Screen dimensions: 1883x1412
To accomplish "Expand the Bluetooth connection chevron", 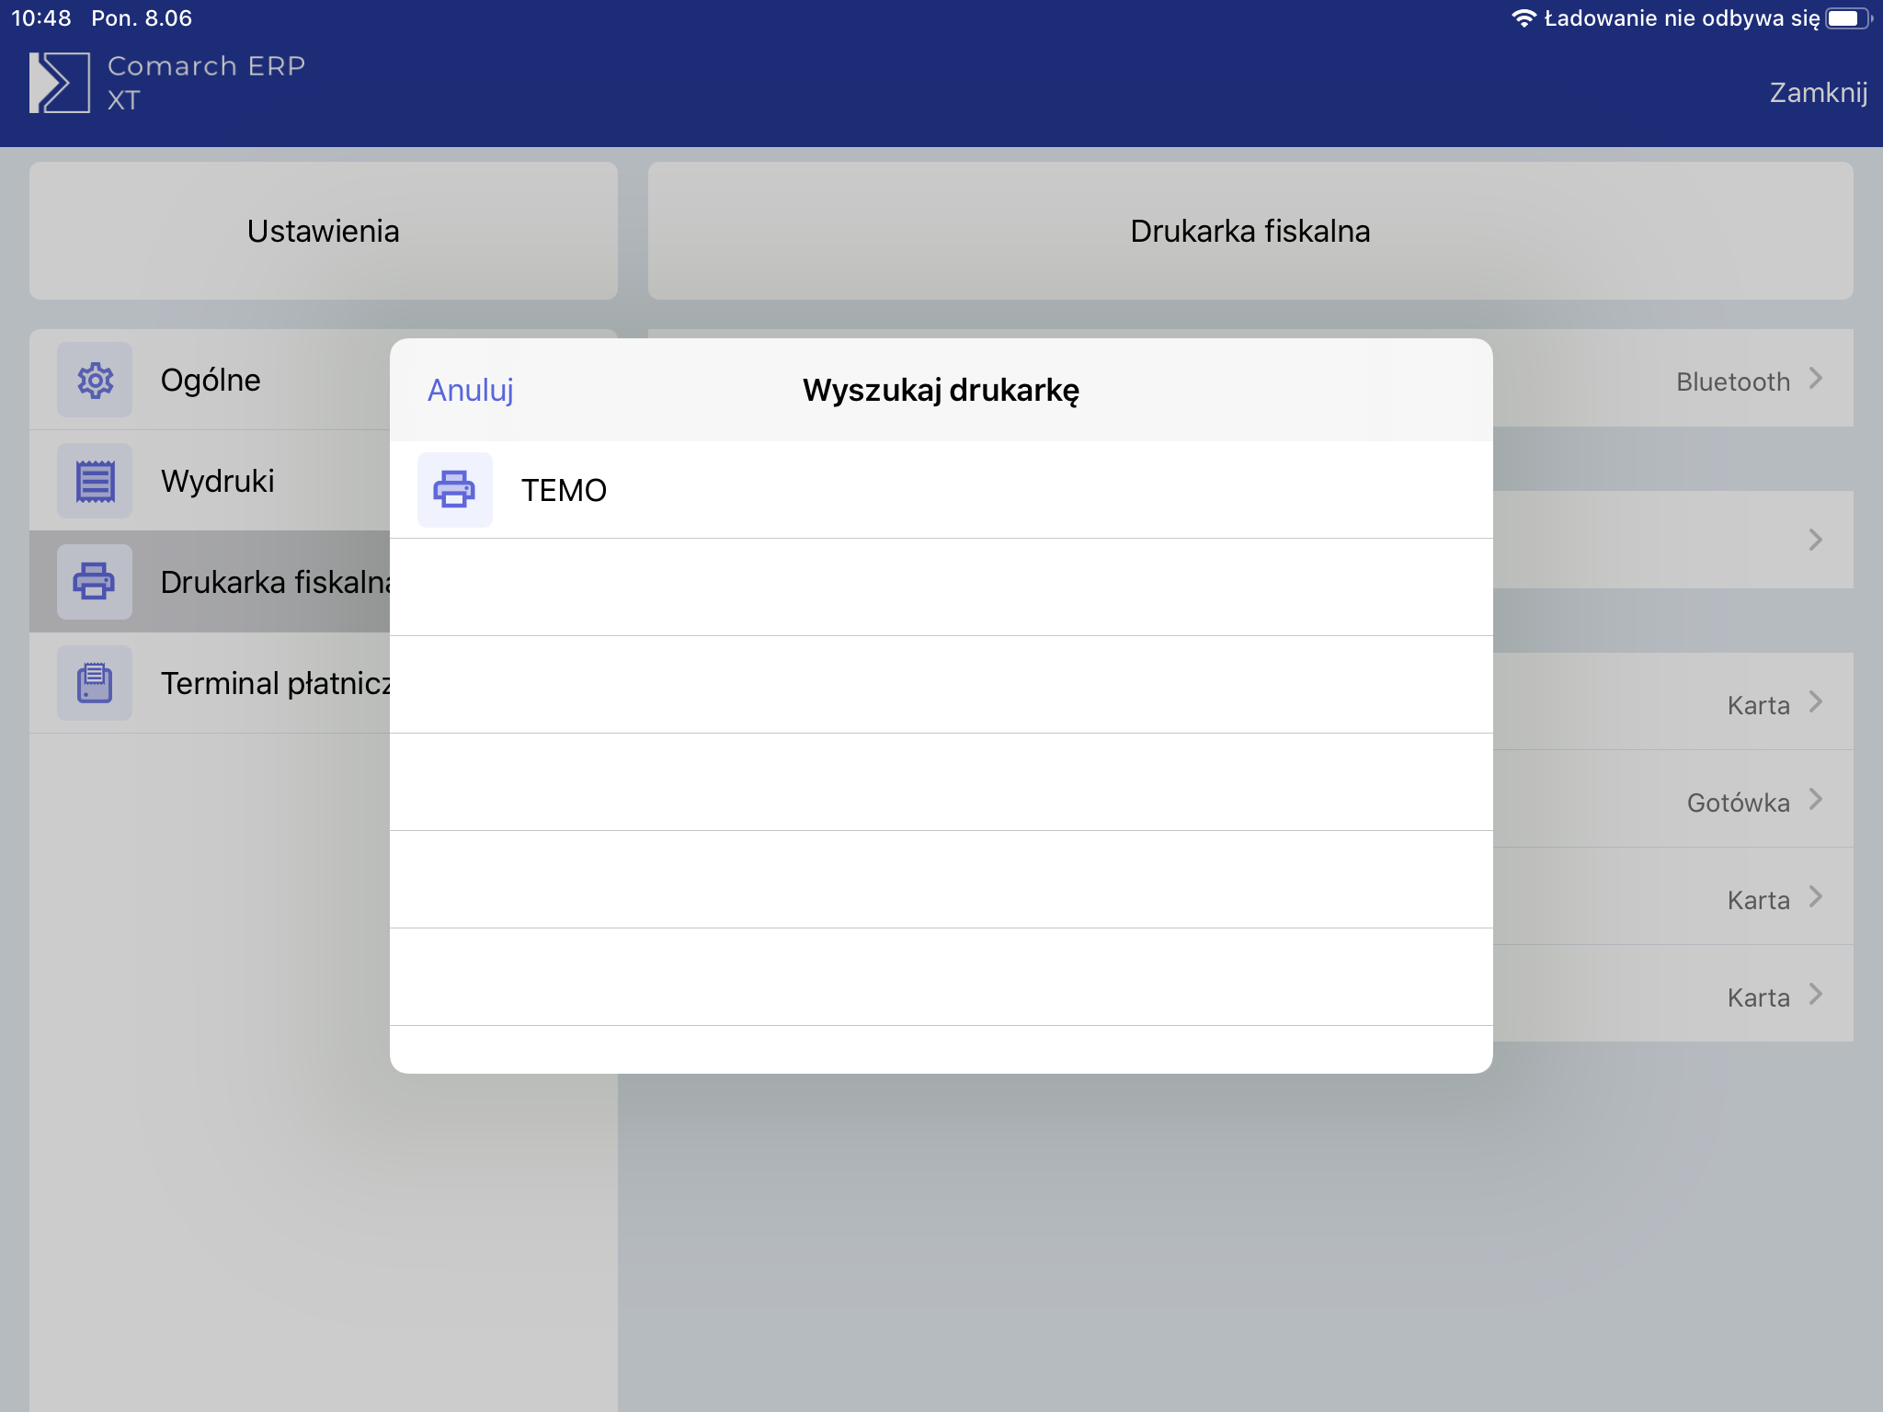I will pyautogui.click(x=1816, y=379).
